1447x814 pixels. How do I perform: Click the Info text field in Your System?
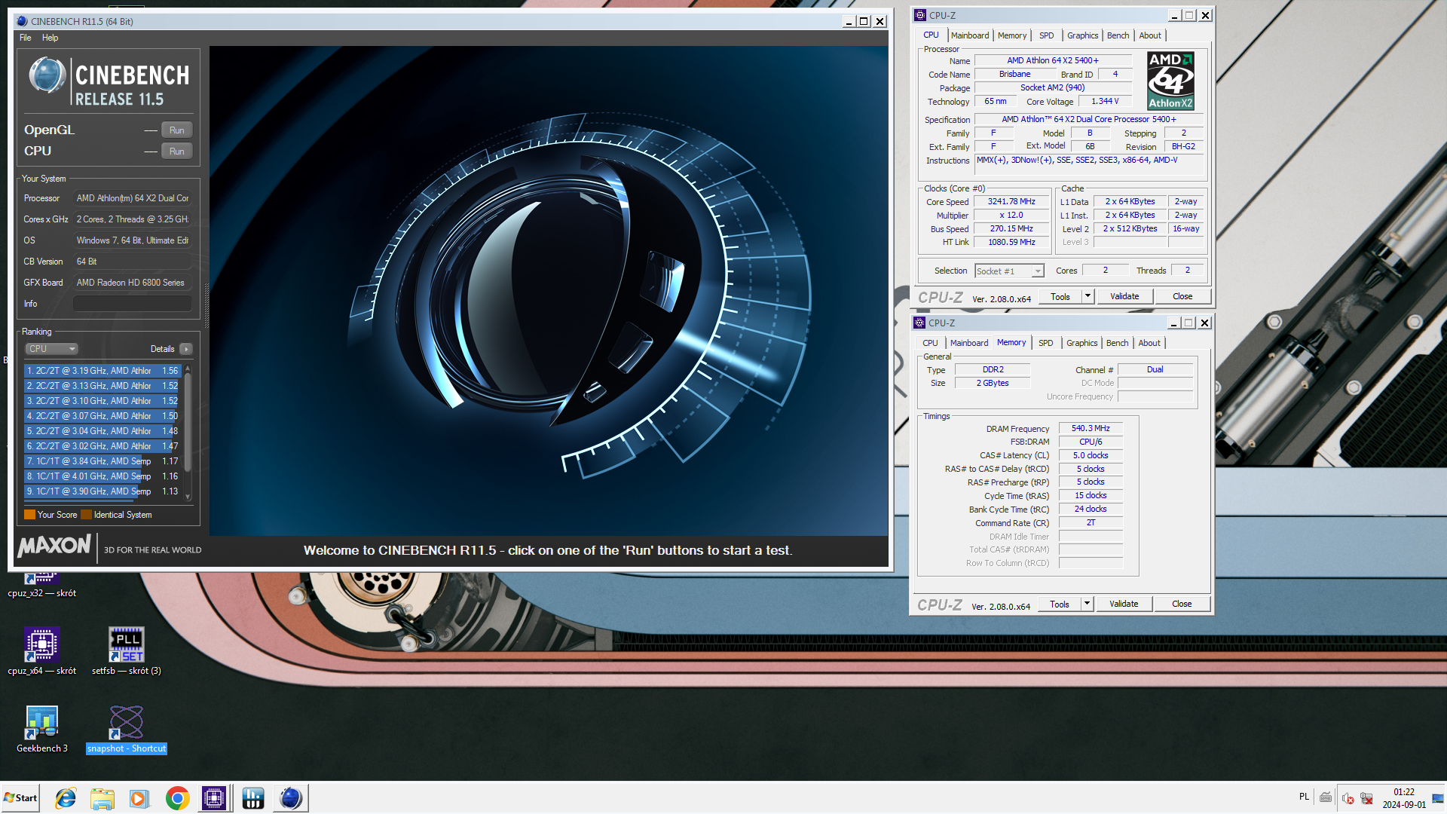[133, 304]
